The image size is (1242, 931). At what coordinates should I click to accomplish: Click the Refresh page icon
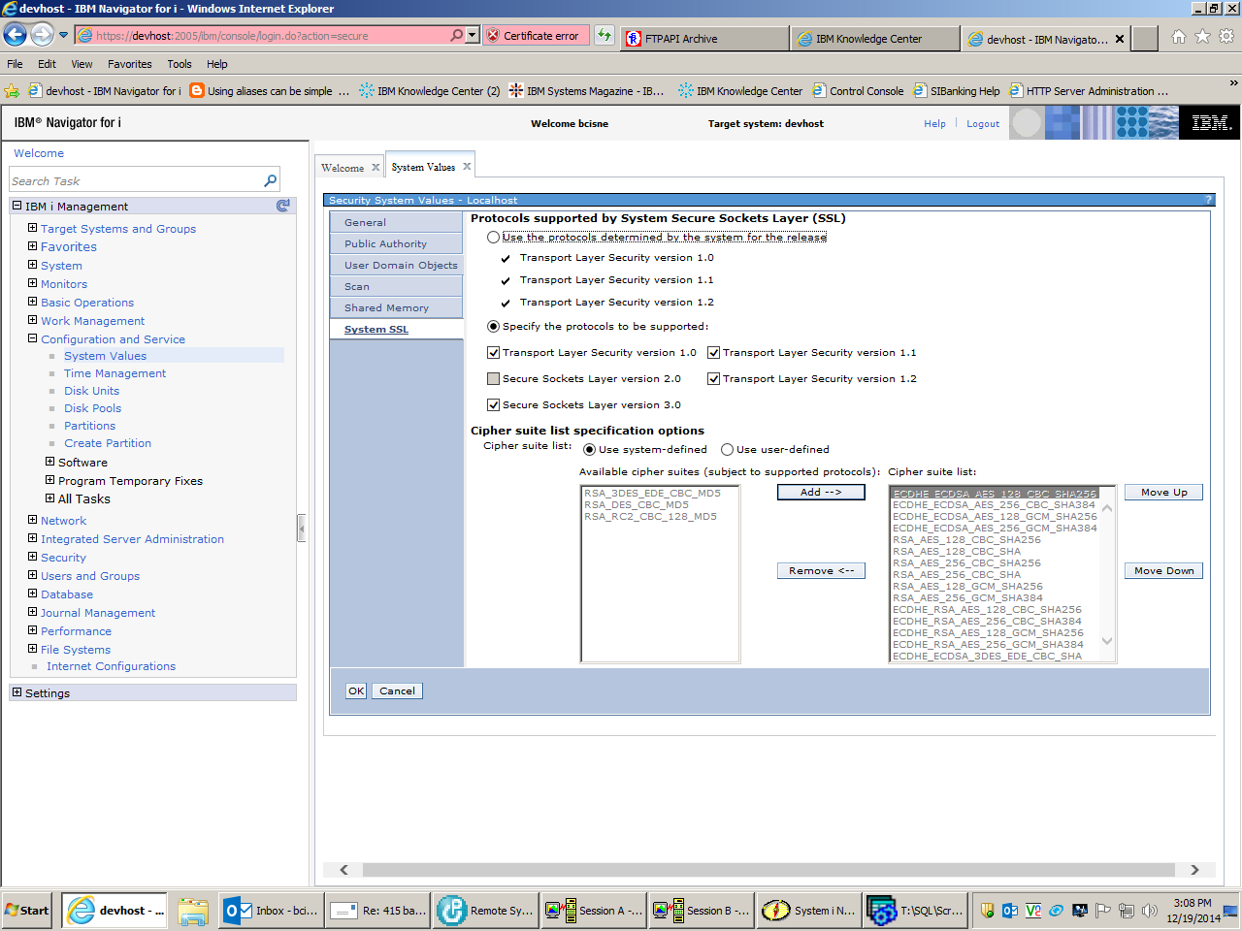(x=605, y=35)
